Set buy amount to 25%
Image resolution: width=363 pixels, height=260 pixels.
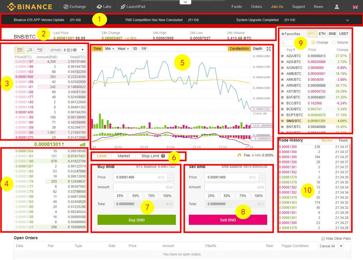[120, 196]
